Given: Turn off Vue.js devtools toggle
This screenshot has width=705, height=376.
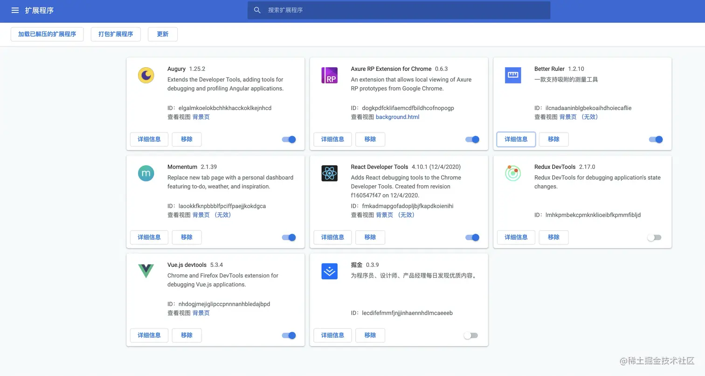Looking at the screenshot, I should tap(289, 335).
